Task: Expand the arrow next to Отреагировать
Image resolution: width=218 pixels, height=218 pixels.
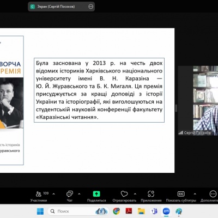Action: 135,194
